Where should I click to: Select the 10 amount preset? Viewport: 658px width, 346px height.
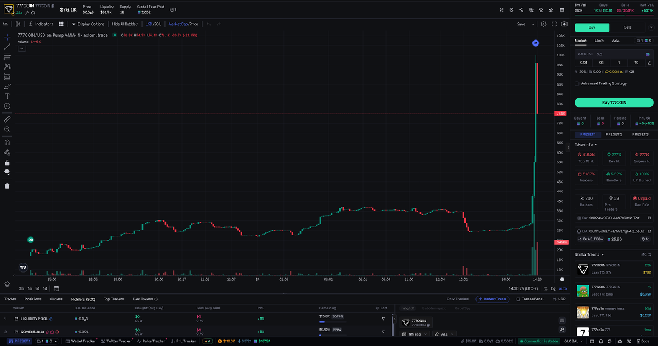(636, 63)
